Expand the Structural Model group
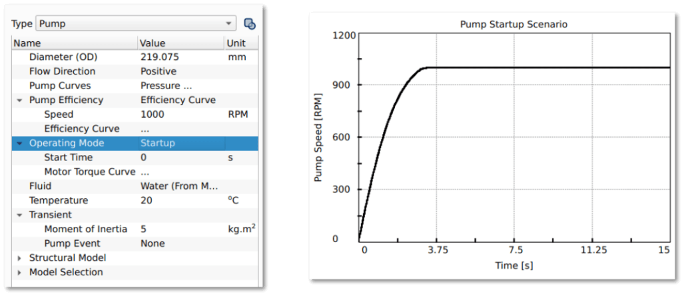Image resolution: width=682 pixels, height=294 pixels. pos(19,258)
